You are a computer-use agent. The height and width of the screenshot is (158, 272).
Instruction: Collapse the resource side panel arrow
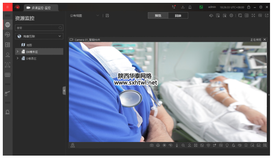(x=64, y=91)
